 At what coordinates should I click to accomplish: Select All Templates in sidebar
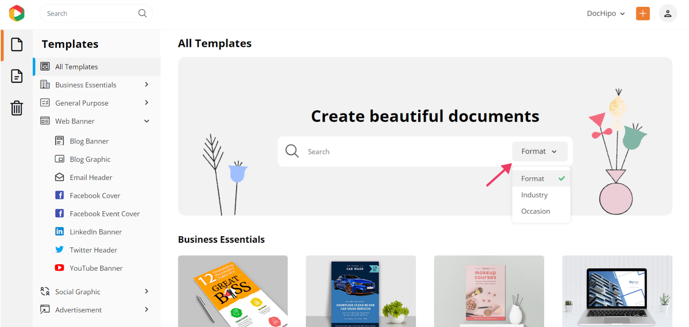click(x=97, y=67)
